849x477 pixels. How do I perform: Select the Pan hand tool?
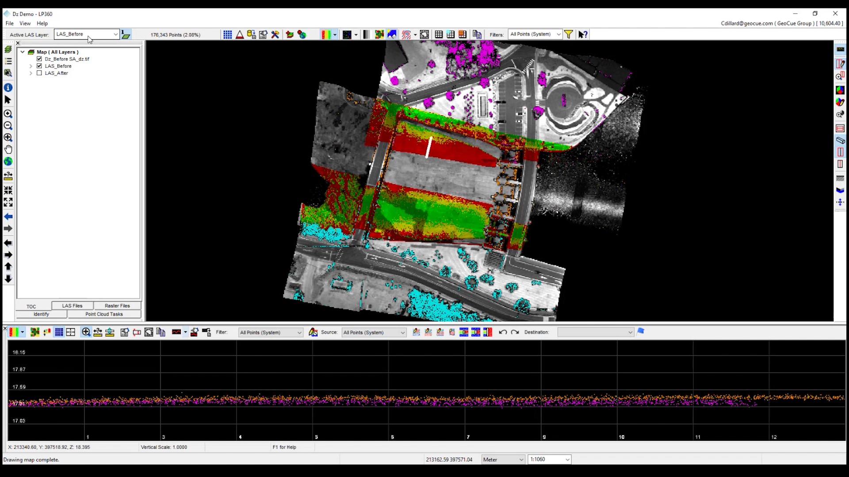(x=8, y=149)
